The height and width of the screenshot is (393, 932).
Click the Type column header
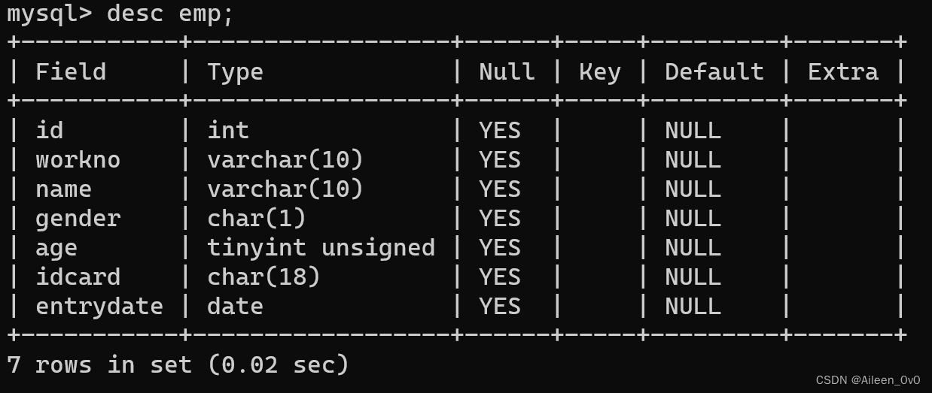235,71
